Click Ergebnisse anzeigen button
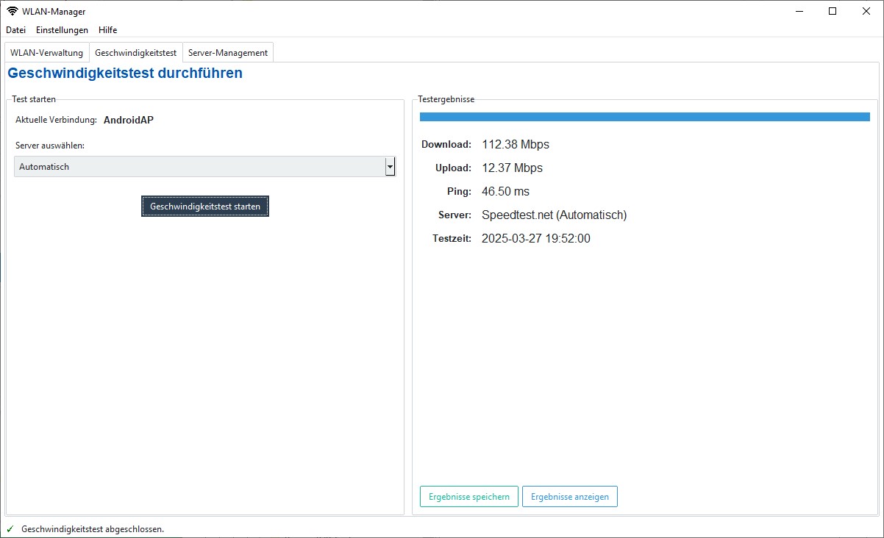The height and width of the screenshot is (538, 884). click(x=570, y=497)
